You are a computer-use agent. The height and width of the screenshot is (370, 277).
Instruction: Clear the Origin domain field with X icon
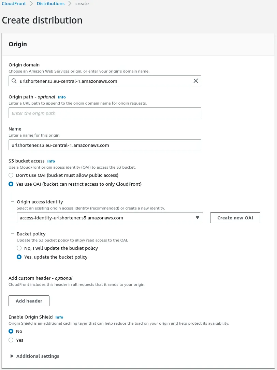[196, 81]
